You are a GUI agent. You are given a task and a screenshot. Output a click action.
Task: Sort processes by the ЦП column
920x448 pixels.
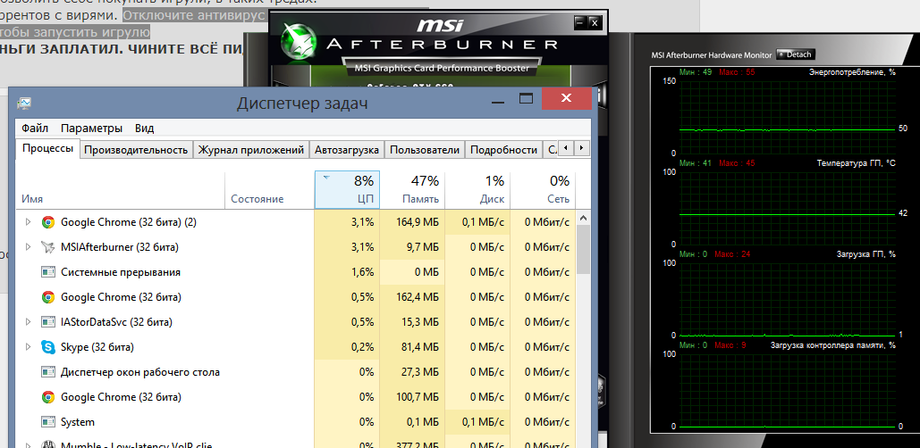(x=347, y=190)
